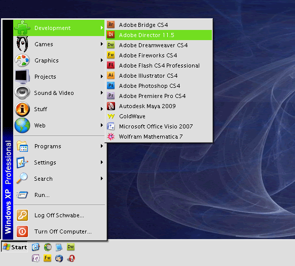Open the Run... dialog entry
295x266 pixels.
tap(59, 195)
